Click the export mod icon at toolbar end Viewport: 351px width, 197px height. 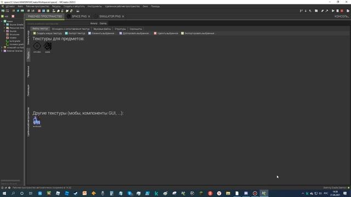348,11
